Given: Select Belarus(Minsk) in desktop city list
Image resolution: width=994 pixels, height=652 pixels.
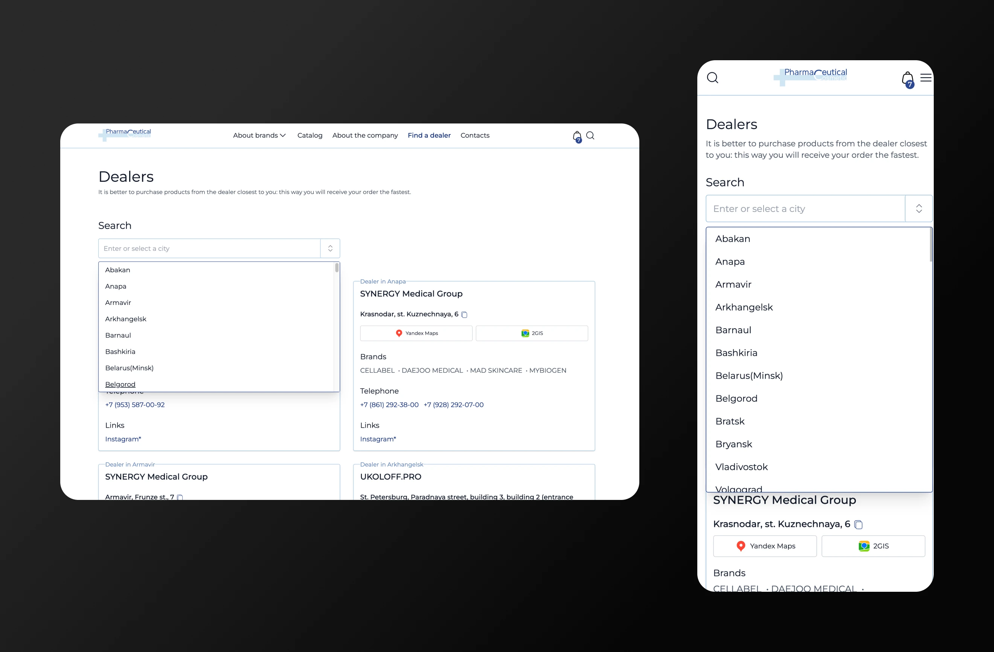Looking at the screenshot, I should (x=216, y=367).
